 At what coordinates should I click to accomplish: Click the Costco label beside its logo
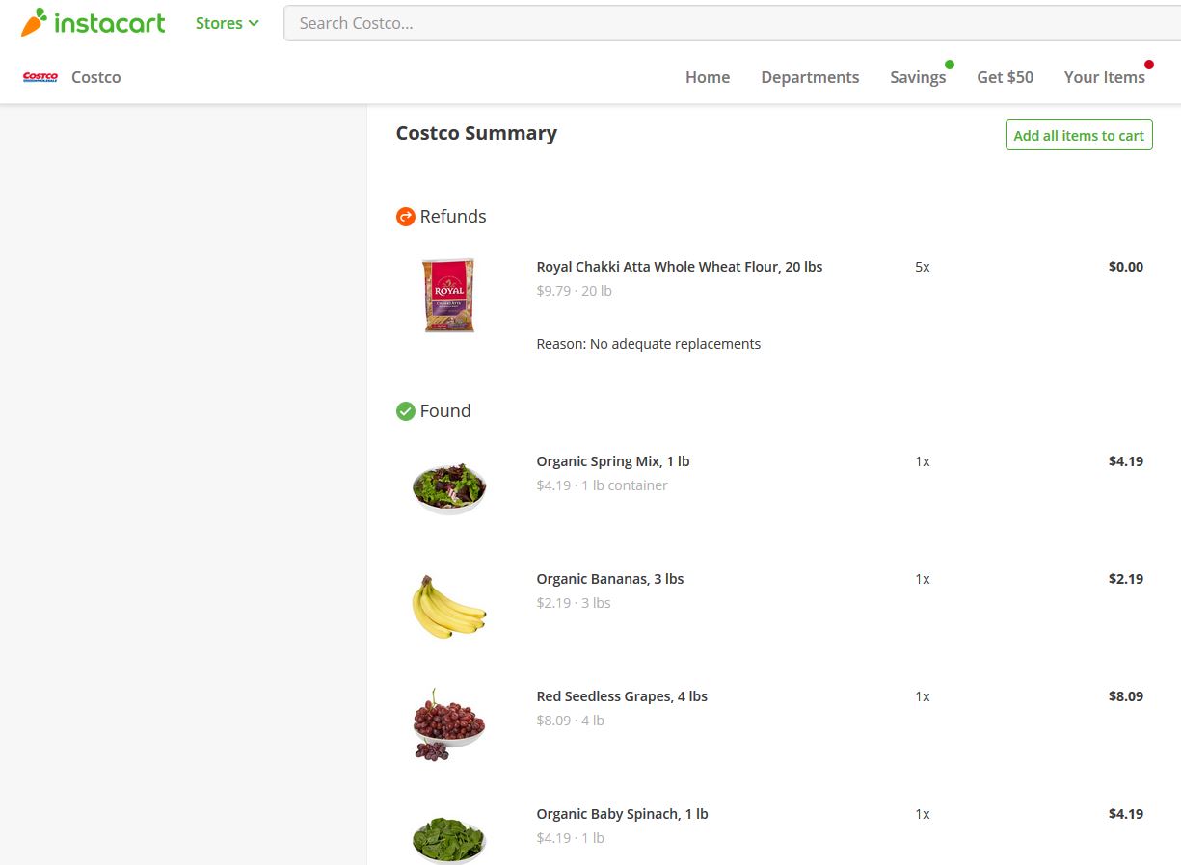click(x=95, y=77)
